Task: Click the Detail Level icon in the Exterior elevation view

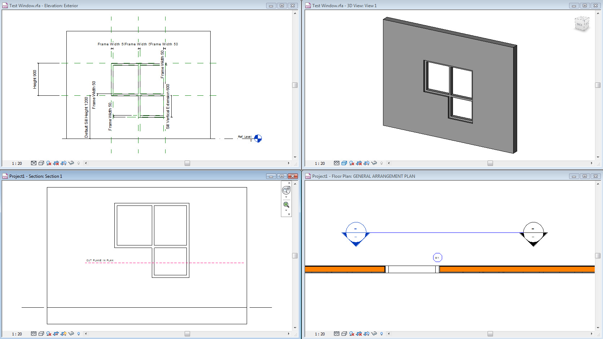Action: point(34,163)
